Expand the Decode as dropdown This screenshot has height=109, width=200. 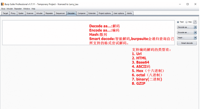click(x=187, y=27)
